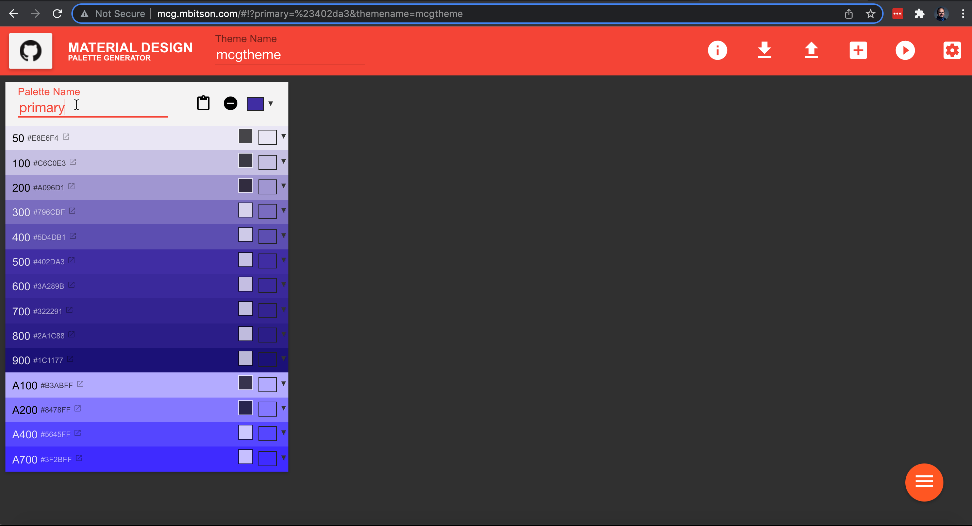This screenshot has width=972, height=526.
Task: Open external link icon for shade A700
Action: [79, 458]
